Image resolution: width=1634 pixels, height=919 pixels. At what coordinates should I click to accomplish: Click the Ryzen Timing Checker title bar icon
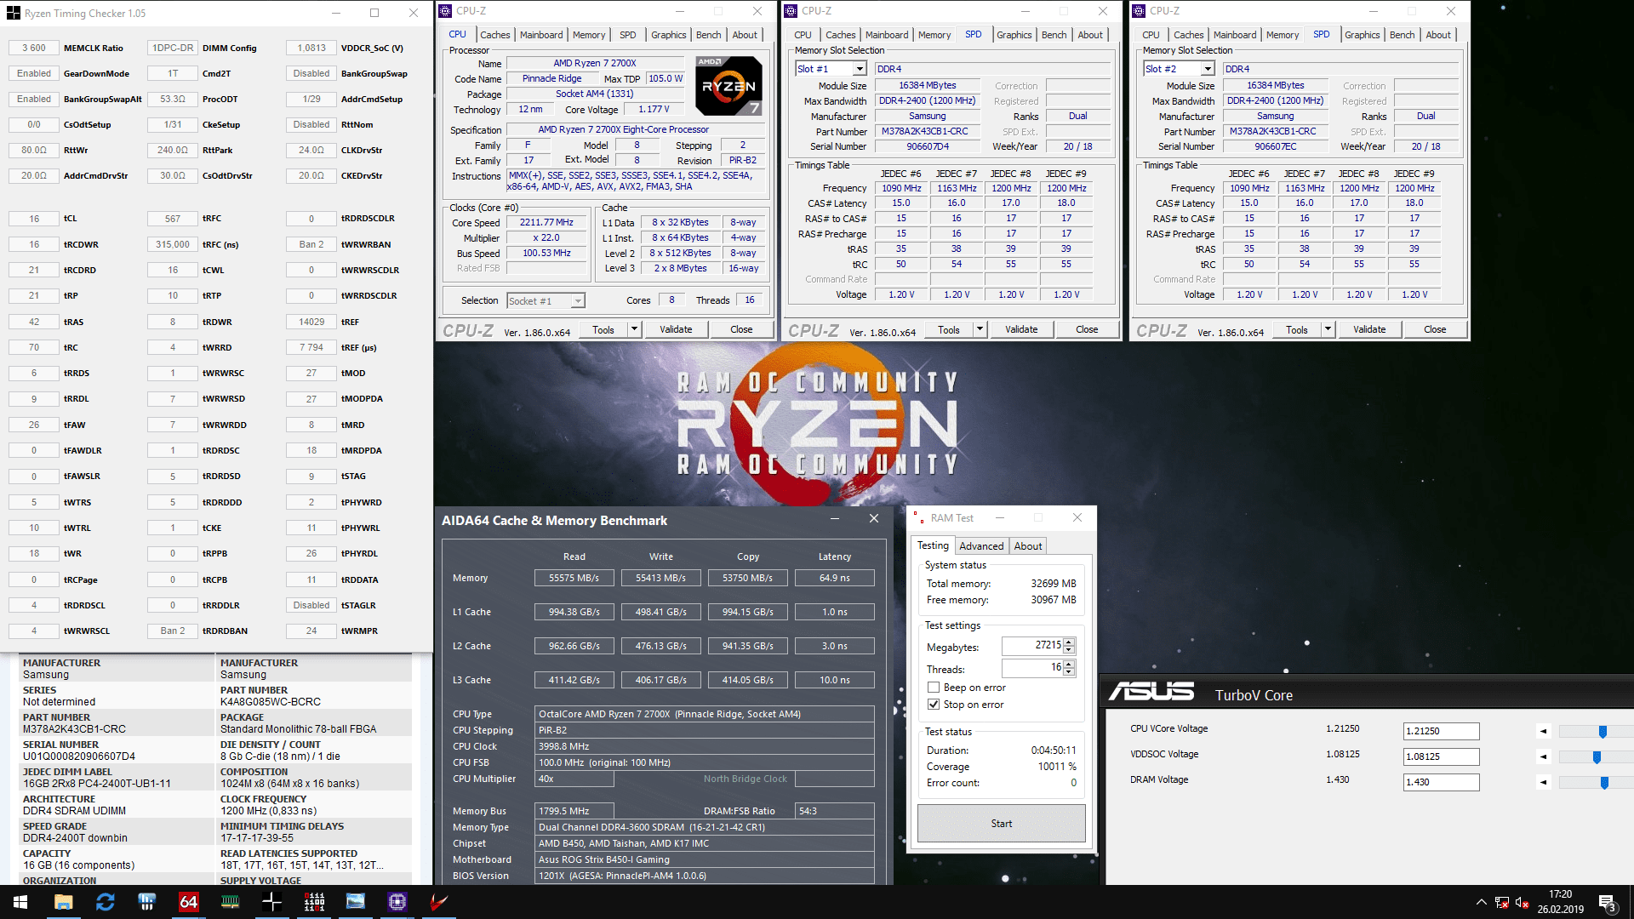point(14,13)
